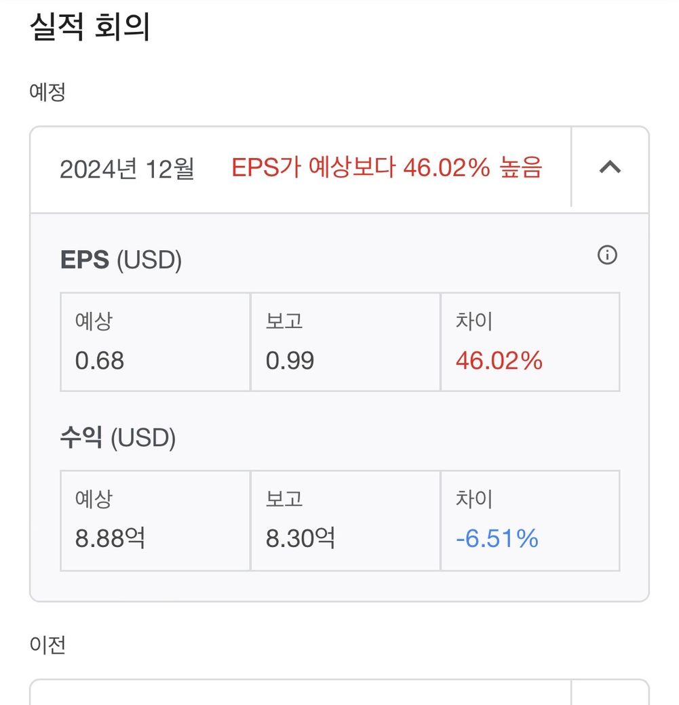Click the EPS reported value 0.99
The width and height of the screenshot is (679, 705).
coord(290,361)
